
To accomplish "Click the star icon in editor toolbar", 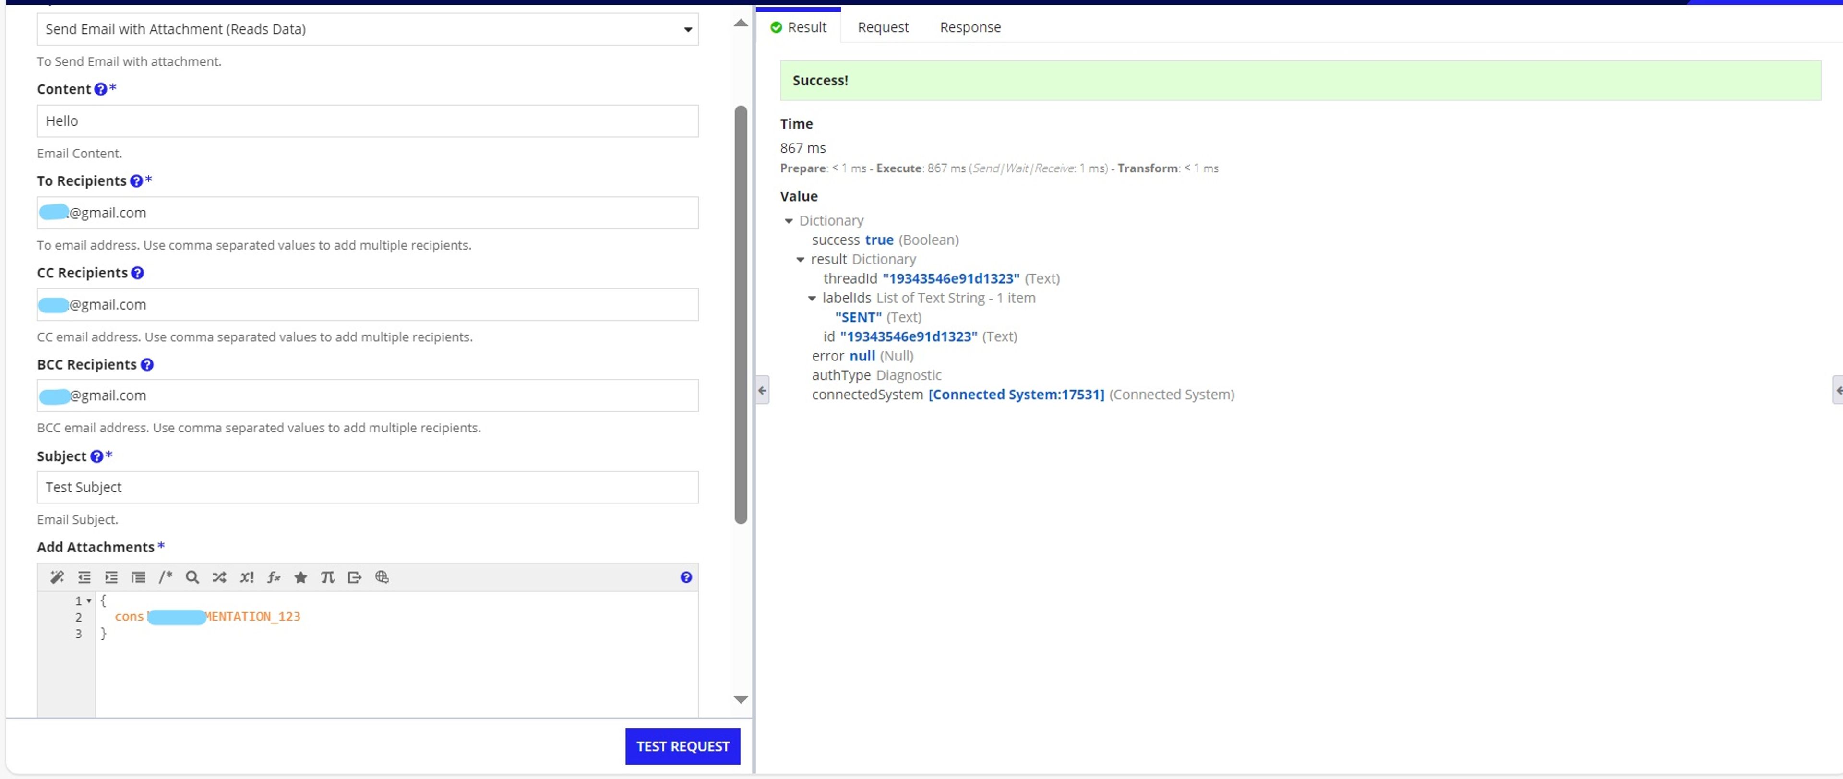I will point(300,577).
